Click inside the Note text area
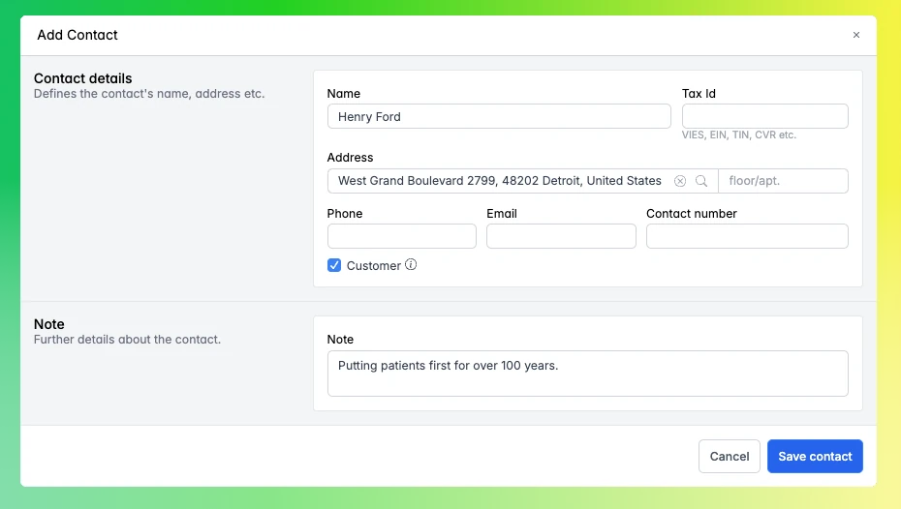Screen dimensions: 901x509 [x=587, y=374]
